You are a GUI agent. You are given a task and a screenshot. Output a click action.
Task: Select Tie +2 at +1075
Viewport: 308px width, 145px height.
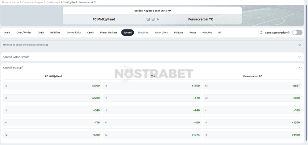click(x=152, y=135)
